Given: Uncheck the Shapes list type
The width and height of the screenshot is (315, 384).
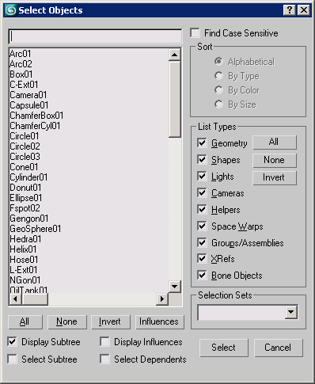Looking at the screenshot, I should click(202, 160).
